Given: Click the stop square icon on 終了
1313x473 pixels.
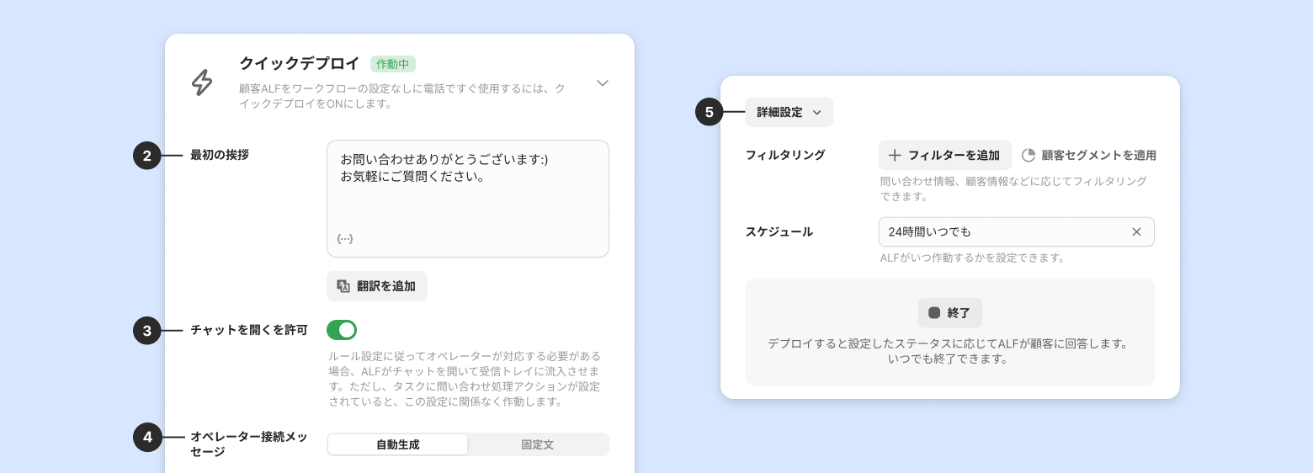Looking at the screenshot, I should click(x=934, y=313).
